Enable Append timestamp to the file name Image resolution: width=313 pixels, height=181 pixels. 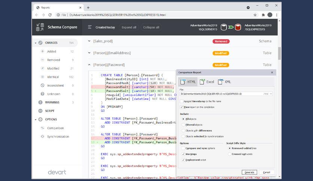[x=182, y=101]
